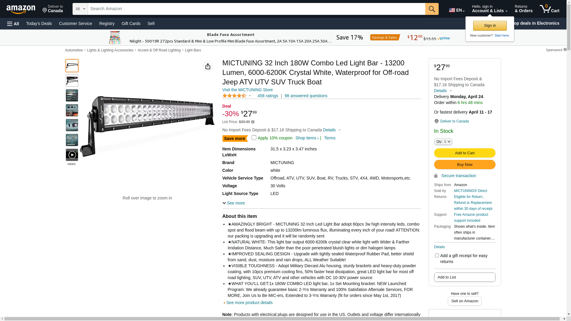Open Today's Deals in navigation bar
571x321 pixels.
(39, 23)
